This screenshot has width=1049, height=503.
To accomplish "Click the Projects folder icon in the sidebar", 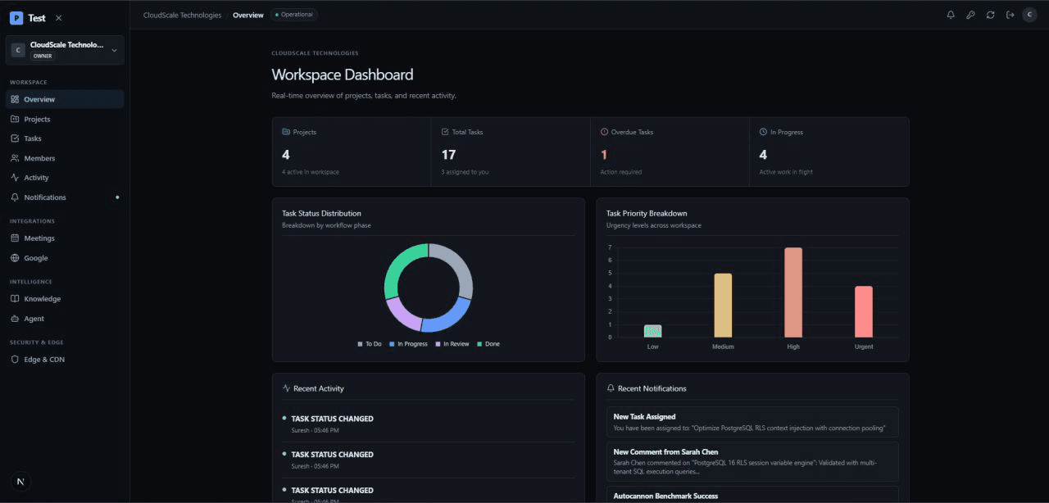I will coord(16,119).
